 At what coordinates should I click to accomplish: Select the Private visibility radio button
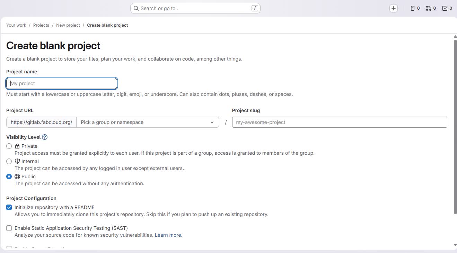[x=9, y=146]
